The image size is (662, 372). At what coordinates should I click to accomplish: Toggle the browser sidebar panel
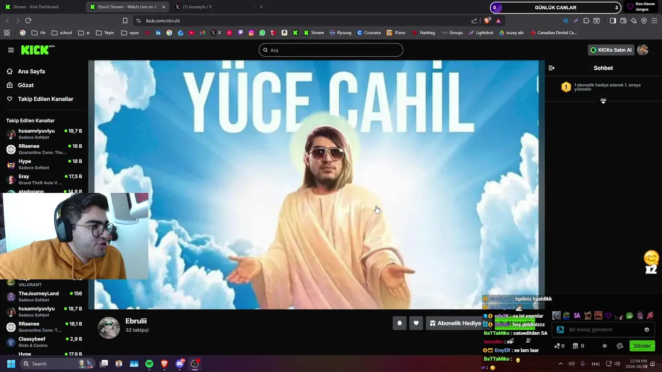[612, 21]
